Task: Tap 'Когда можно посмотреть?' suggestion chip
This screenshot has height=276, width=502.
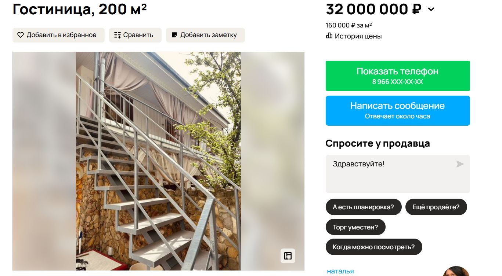Action: click(x=373, y=247)
